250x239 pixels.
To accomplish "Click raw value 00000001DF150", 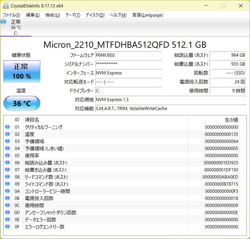I will [221, 170].
